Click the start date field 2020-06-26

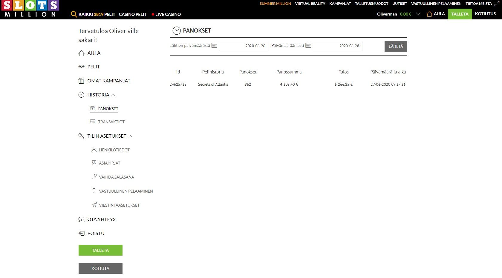click(x=244, y=46)
